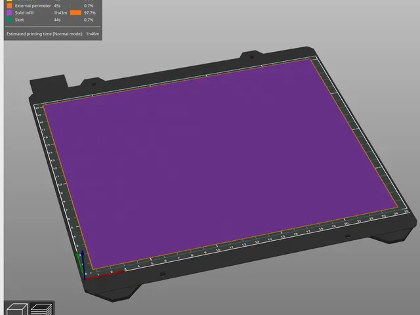
Task: Click the green Skirt color swatch
Action: [9, 20]
